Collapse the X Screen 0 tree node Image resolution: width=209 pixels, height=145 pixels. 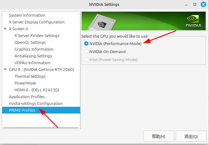point(5,29)
